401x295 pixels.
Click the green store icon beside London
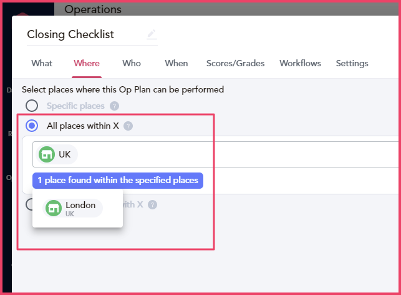coord(54,208)
